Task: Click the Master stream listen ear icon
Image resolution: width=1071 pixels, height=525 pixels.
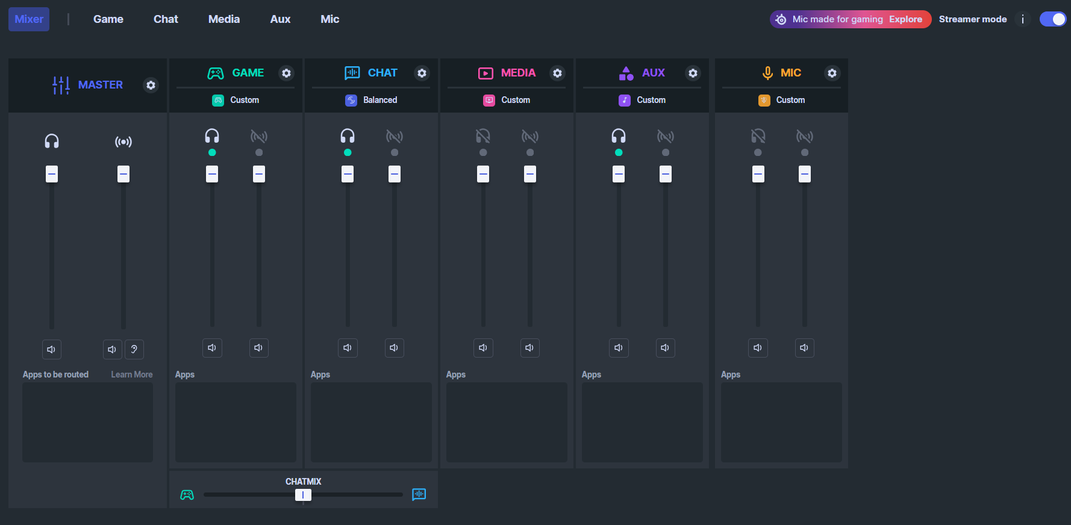Action: tap(134, 349)
